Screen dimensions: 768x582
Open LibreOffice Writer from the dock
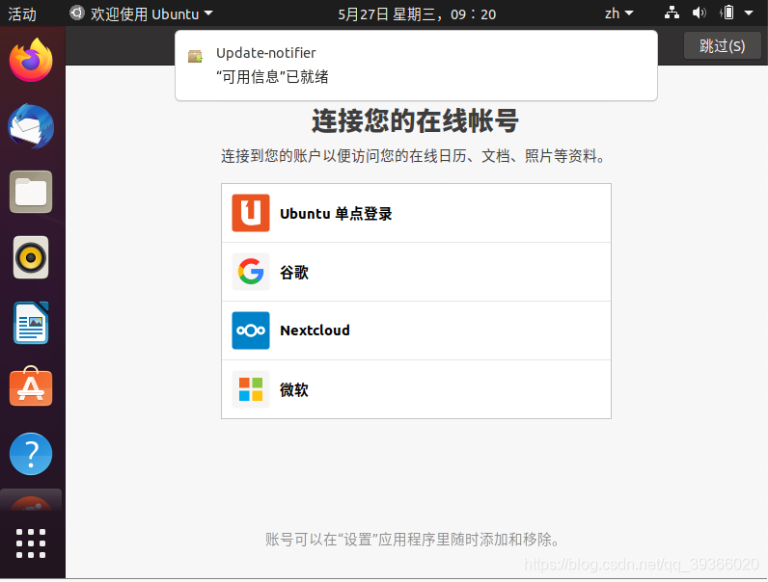point(31,323)
